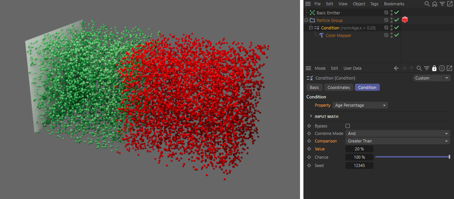Toggle the green enable checkmark for Basic Emitter
This screenshot has width=454, height=199.
coord(396,13)
